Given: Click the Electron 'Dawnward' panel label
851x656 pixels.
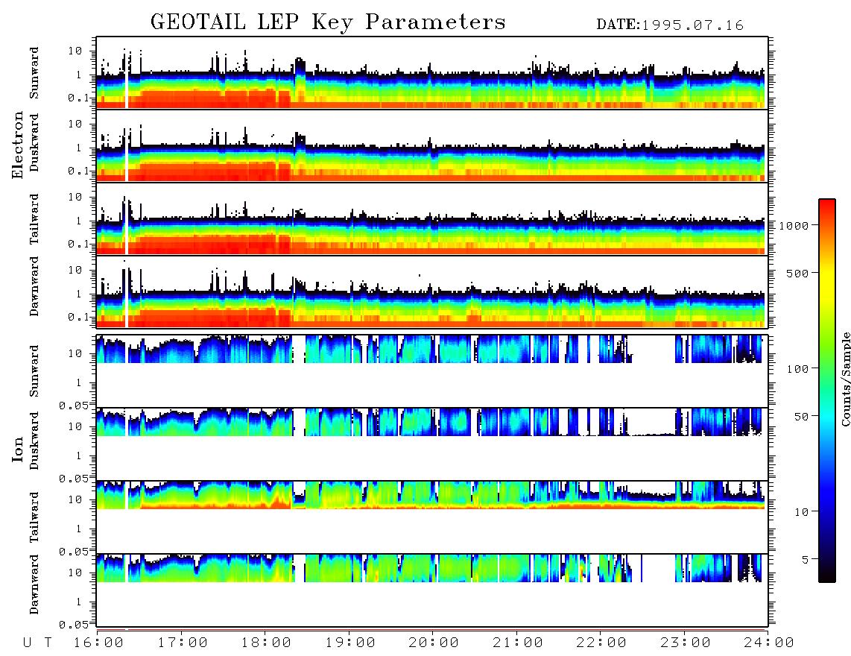Looking at the screenshot, I should pyautogui.click(x=34, y=286).
